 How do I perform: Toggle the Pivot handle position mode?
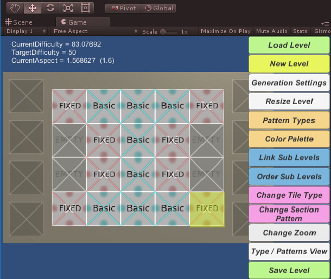pos(123,8)
